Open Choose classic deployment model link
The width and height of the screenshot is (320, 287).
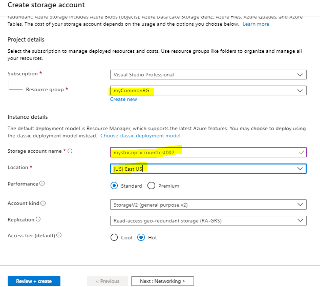click(x=140, y=136)
